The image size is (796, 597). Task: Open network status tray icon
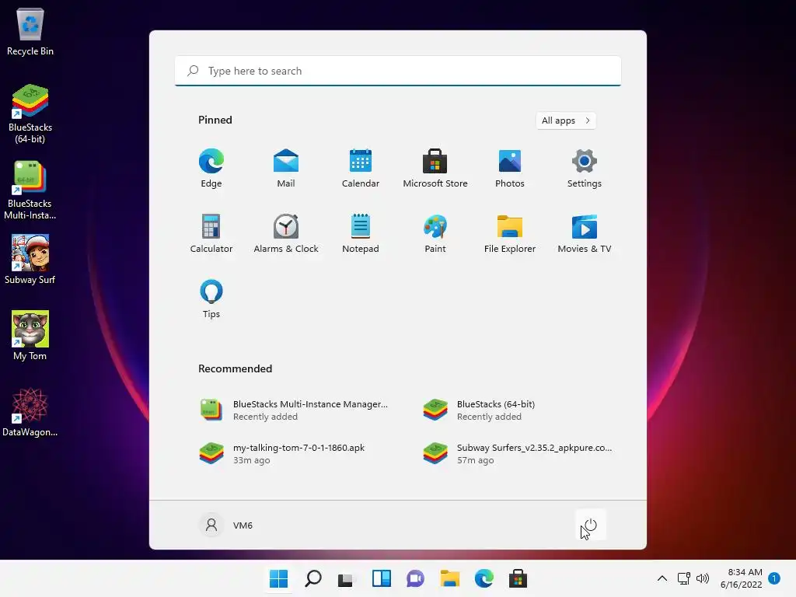coord(684,578)
